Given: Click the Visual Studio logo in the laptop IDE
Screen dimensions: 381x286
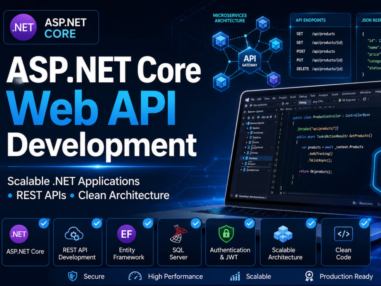Looking at the screenshot, I should click(x=247, y=100).
